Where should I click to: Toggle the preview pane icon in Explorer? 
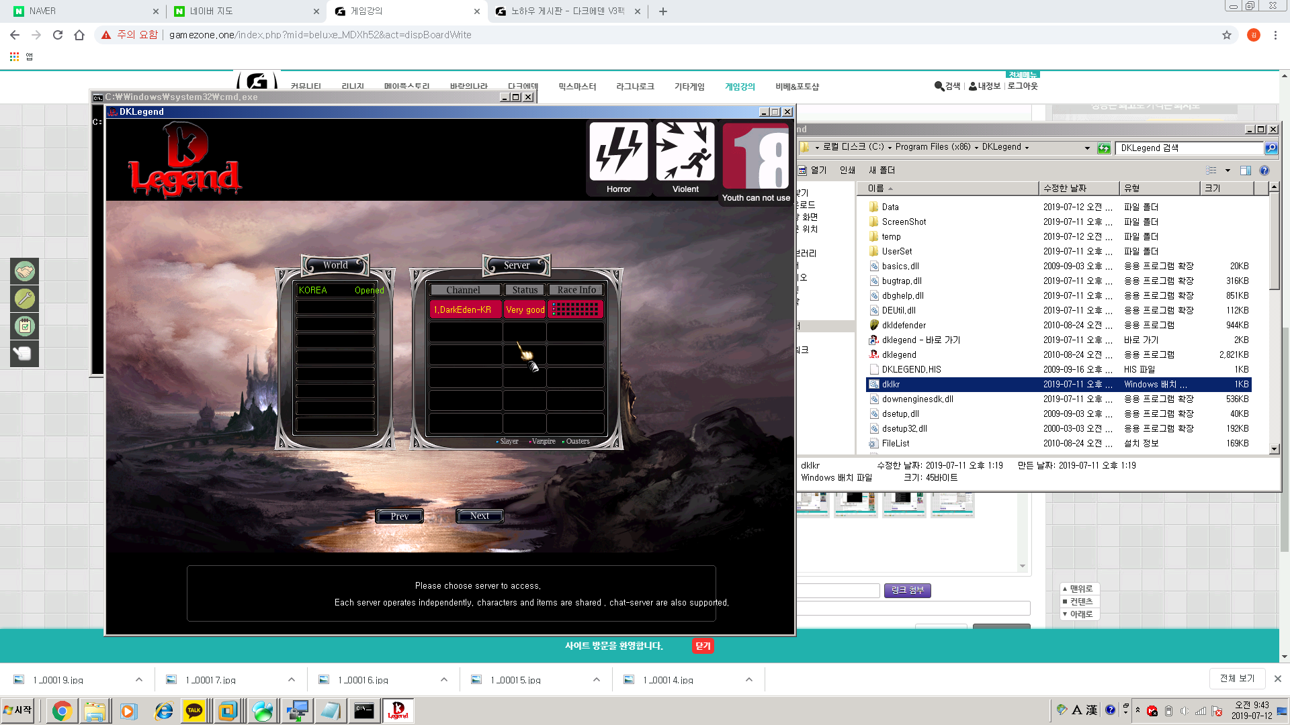pyautogui.click(x=1245, y=171)
